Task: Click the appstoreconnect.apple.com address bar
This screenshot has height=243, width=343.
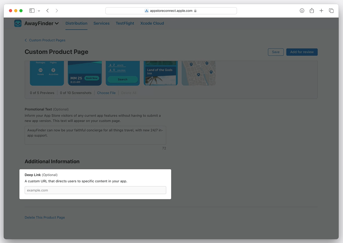Action: pos(171,11)
